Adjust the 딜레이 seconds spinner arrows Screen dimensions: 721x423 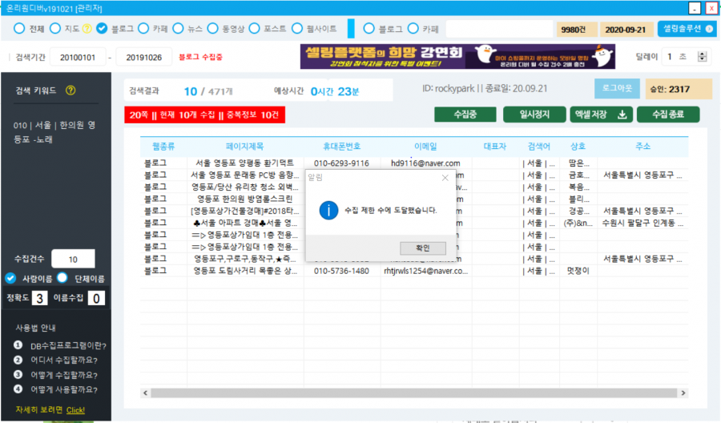(x=703, y=57)
